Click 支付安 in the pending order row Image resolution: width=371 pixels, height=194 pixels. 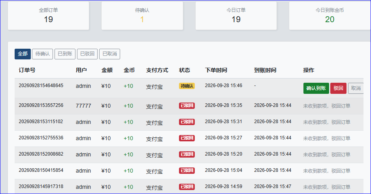coord(154,87)
